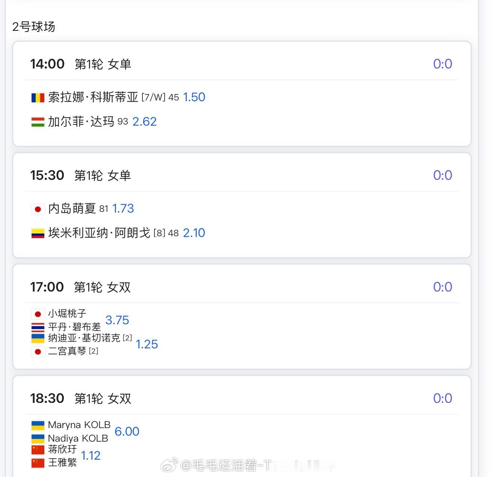
Task: Select odds 1.50 for 科斯蒂亚
Action: coord(194,97)
